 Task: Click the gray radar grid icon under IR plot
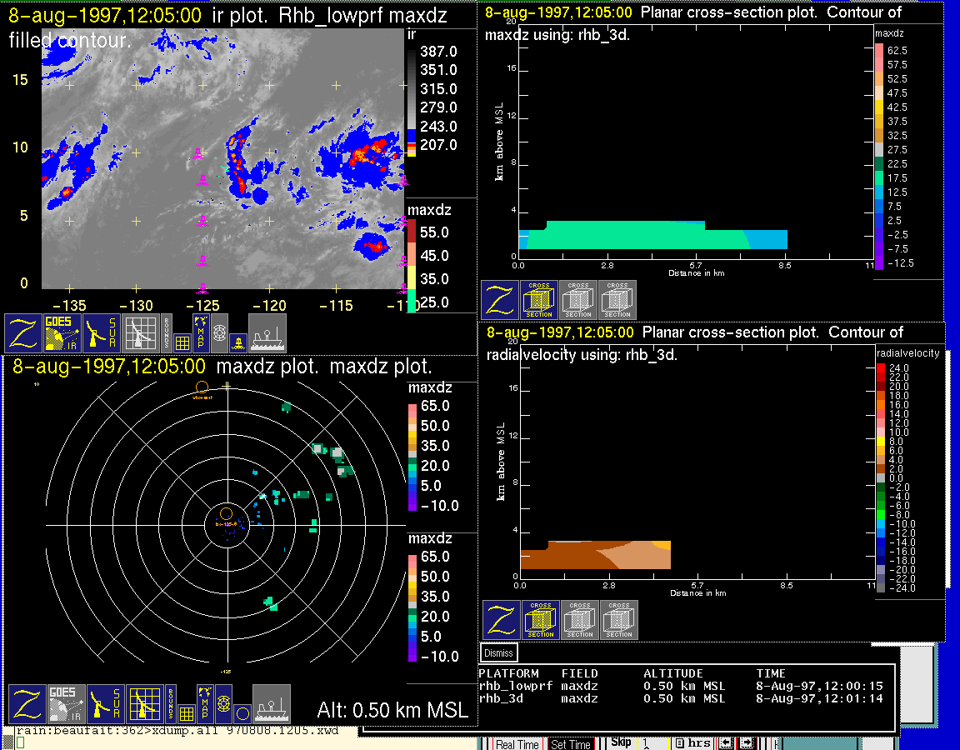point(140,332)
